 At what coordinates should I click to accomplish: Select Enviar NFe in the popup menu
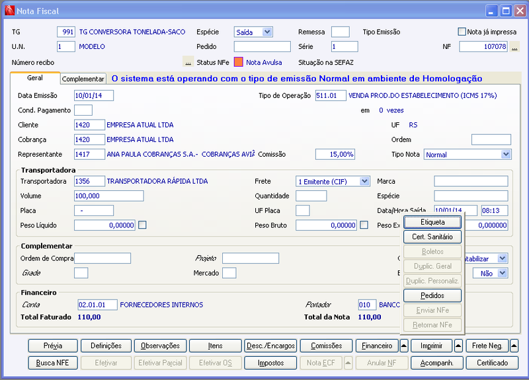tap(432, 310)
